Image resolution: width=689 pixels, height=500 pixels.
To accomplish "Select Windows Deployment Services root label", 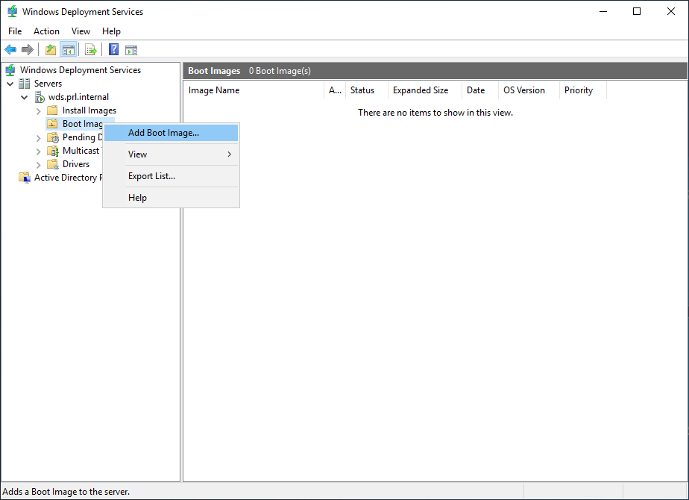I will click(81, 70).
